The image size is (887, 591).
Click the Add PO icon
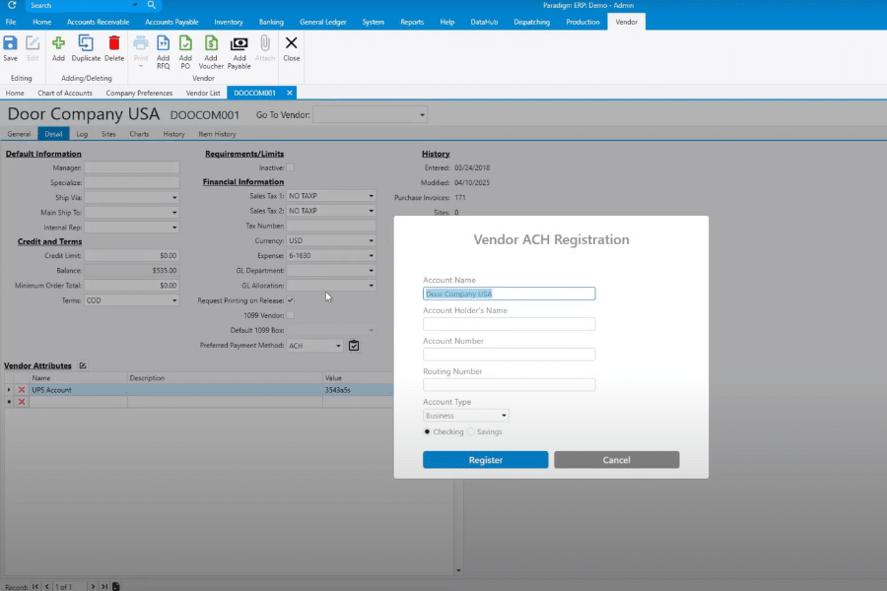185,43
